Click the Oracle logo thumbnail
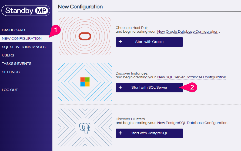The height and width of the screenshot is (151, 241). (x=85, y=36)
